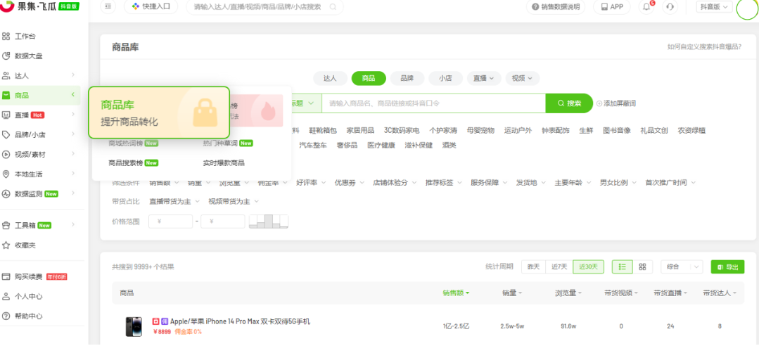The image size is (759, 346).
Task: Click the search magnifier in the top search bar
Action: 333,7
